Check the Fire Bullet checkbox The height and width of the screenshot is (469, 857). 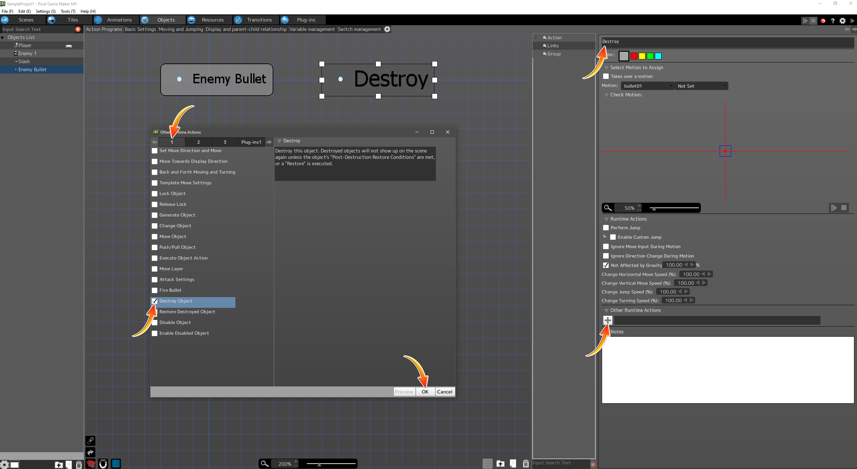point(154,290)
